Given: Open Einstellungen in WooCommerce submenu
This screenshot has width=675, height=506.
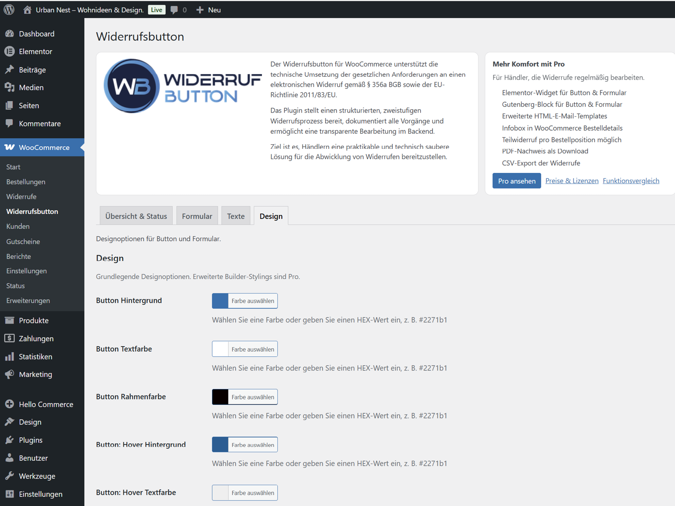Looking at the screenshot, I should click(x=27, y=271).
